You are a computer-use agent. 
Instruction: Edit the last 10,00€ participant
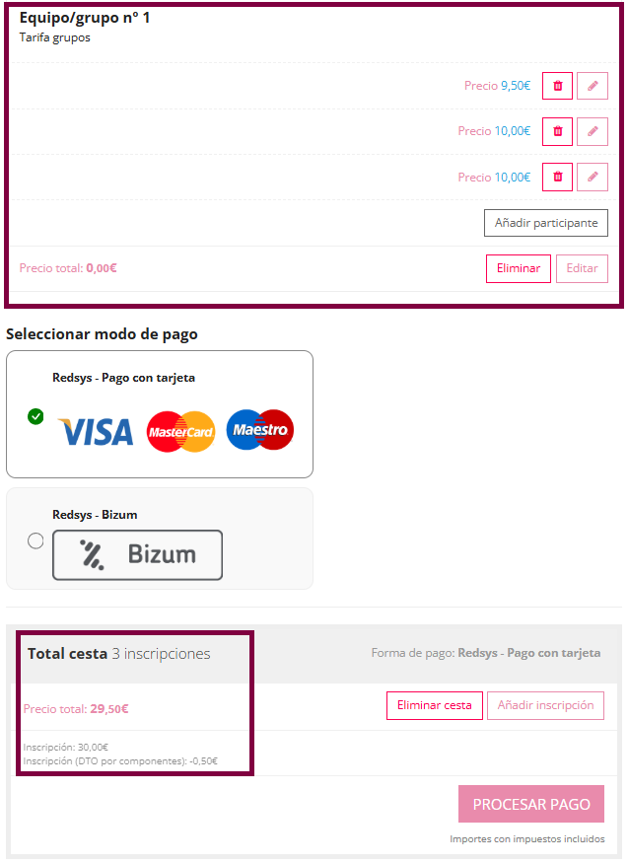tap(593, 177)
